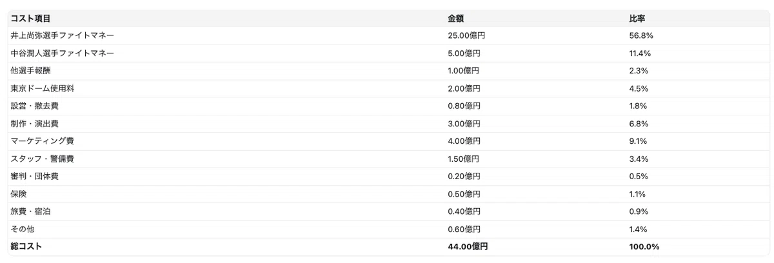
Task: Click the 比率 column header
Action: pyautogui.click(x=637, y=18)
